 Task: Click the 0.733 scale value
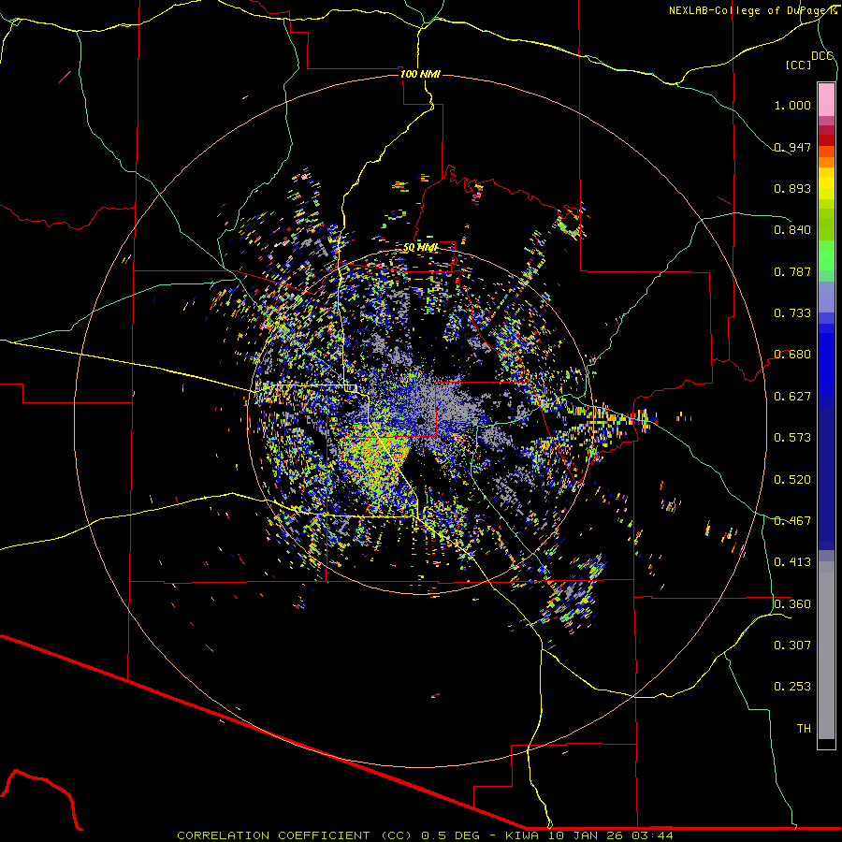(x=792, y=313)
